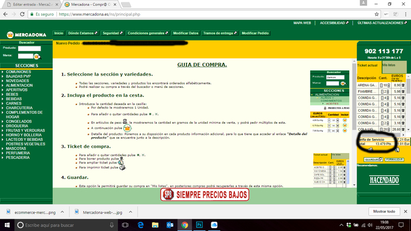
Task: Open the volume control in system tray
Action: pyautogui.click(x=370, y=225)
